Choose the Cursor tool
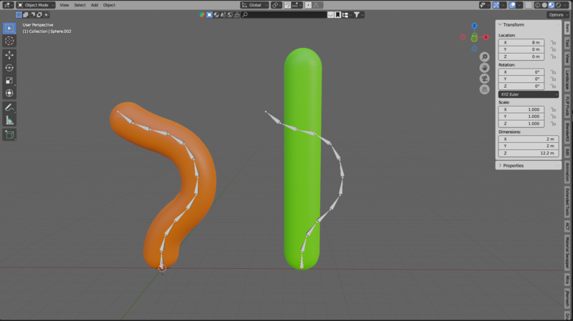 [x=9, y=41]
